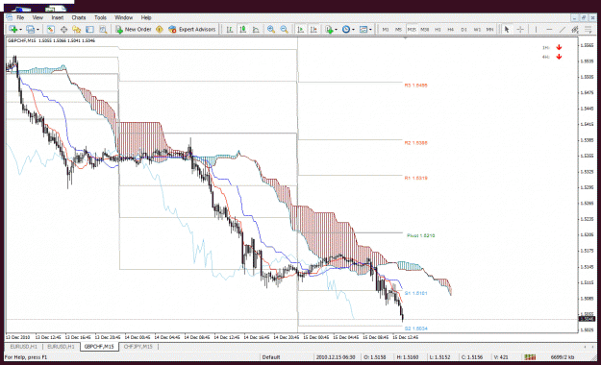Open the Profiles toolbar icon
The width and height of the screenshot is (601, 365).
(x=30, y=30)
